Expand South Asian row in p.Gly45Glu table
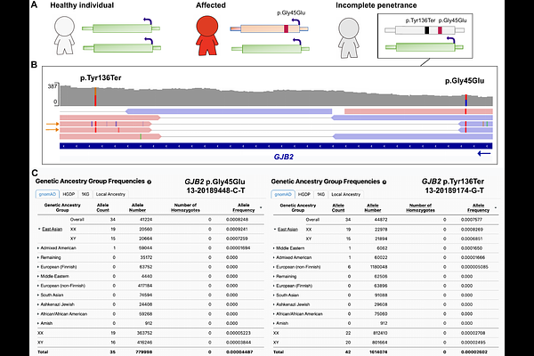The image size is (534, 356). 38,295
